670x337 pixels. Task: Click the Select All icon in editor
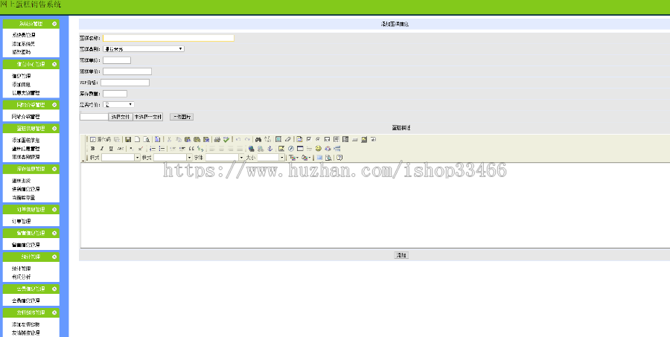pyautogui.click(x=278, y=139)
